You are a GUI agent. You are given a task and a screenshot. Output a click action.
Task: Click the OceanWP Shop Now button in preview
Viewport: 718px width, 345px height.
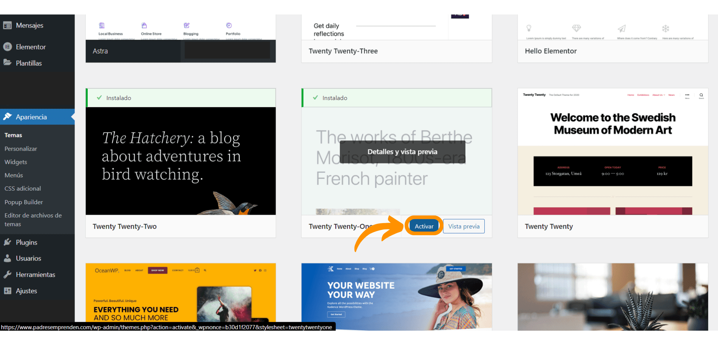click(157, 270)
